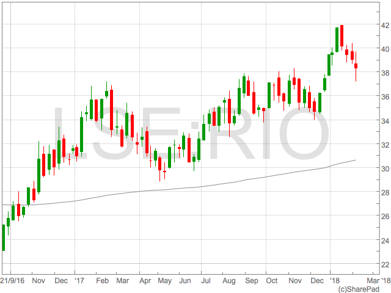Click the May label on the time axis
This screenshot has width=391, height=293.
tap(164, 281)
